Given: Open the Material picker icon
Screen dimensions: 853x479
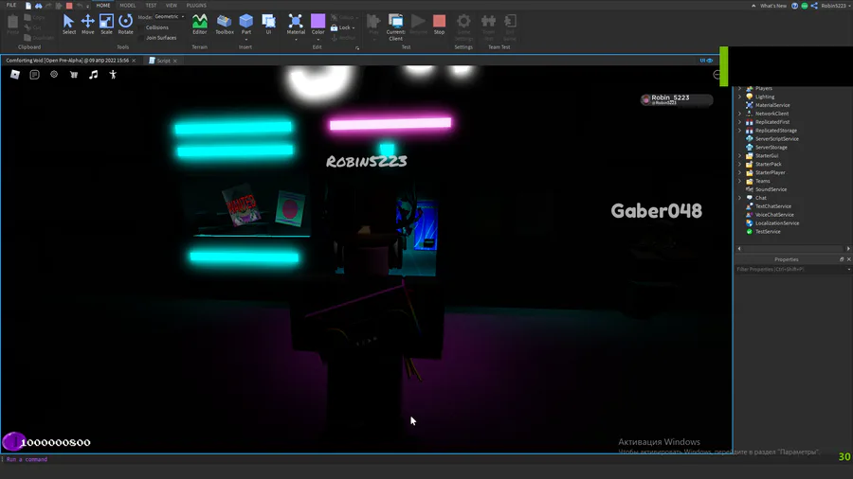Looking at the screenshot, I should click(x=296, y=22).
